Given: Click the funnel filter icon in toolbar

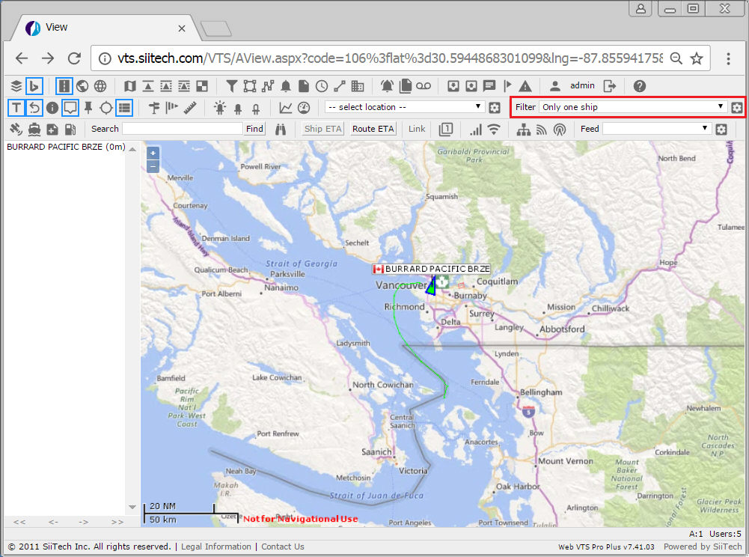Looking at the screenshot, I should 232,86.
